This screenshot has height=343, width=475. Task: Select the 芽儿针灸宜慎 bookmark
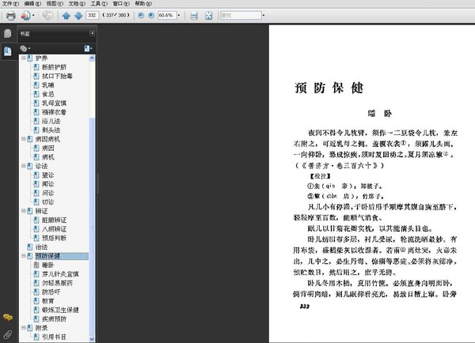click(x=60, y=274)
